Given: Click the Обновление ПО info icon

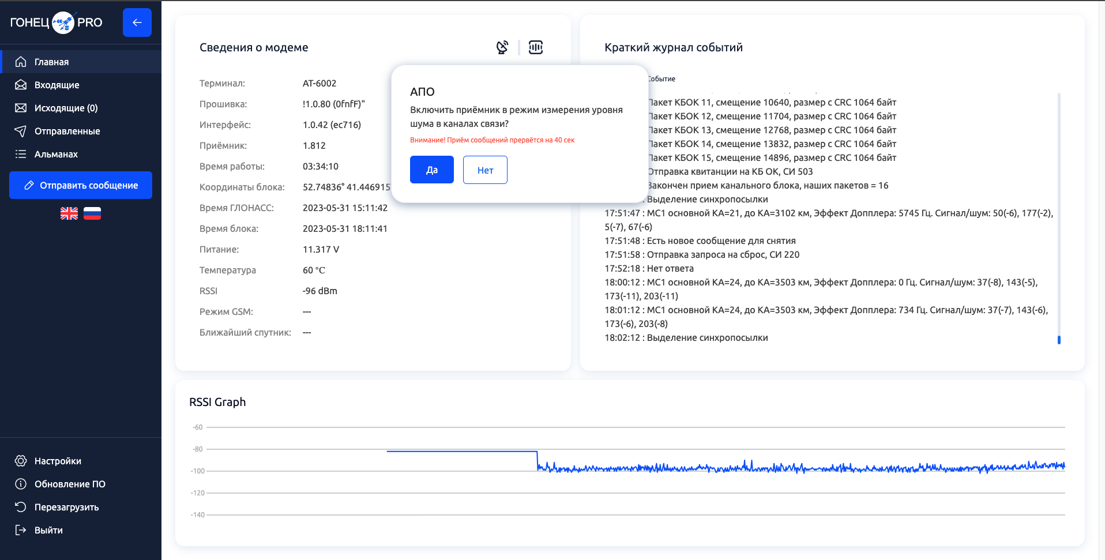Looking at the screenshot, I should click(21, 484).
